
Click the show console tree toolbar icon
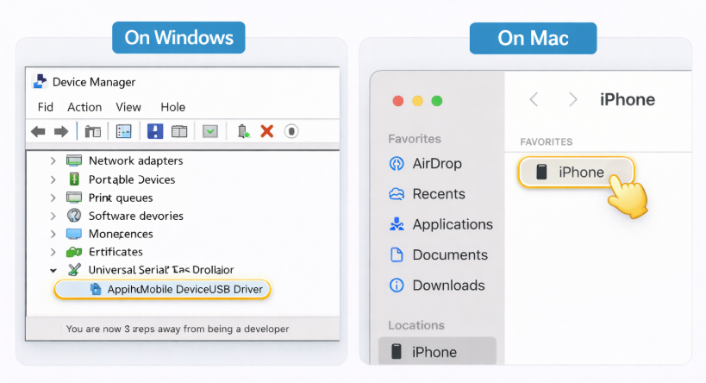93,132
